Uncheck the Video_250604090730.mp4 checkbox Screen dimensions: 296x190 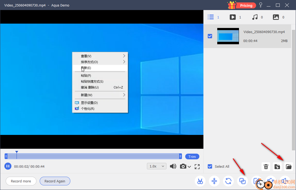[x=210, y=36]
